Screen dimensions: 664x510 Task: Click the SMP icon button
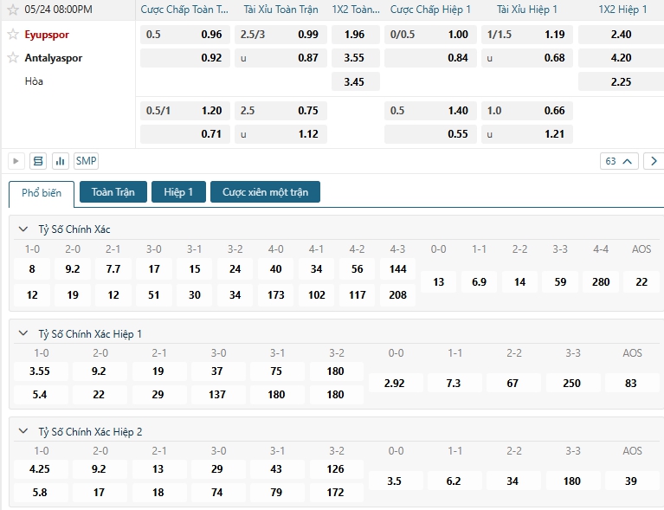87,161
